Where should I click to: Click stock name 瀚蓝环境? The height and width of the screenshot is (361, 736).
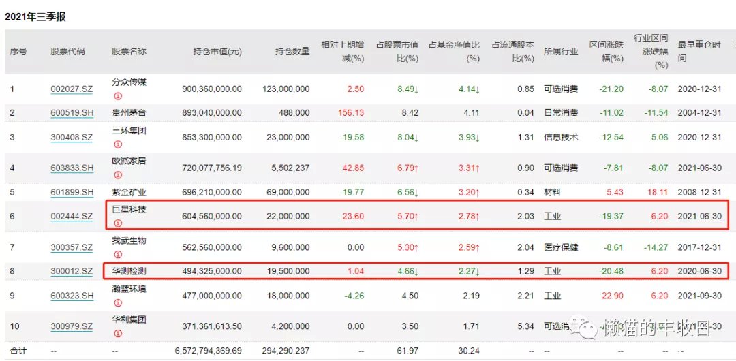coord(129,289)
